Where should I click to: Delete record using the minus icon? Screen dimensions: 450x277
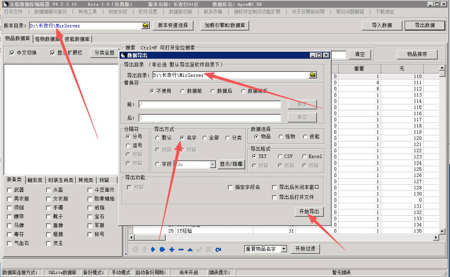point(181,250)
